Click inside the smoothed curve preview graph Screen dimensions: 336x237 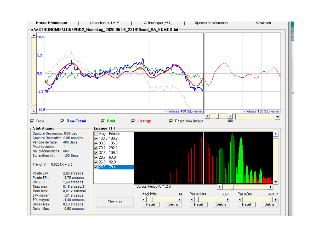(x=243, y=73)
